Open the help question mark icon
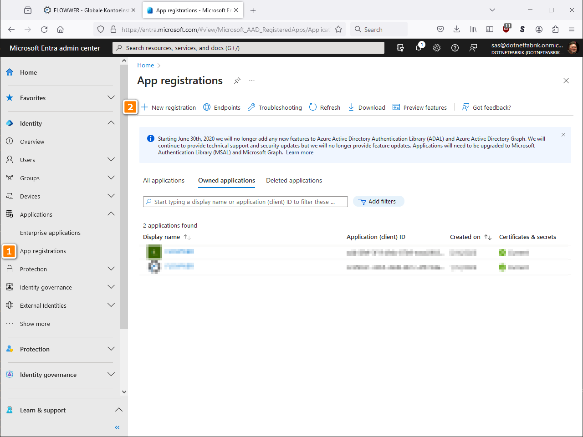The image size is (583, 437). 455,48
